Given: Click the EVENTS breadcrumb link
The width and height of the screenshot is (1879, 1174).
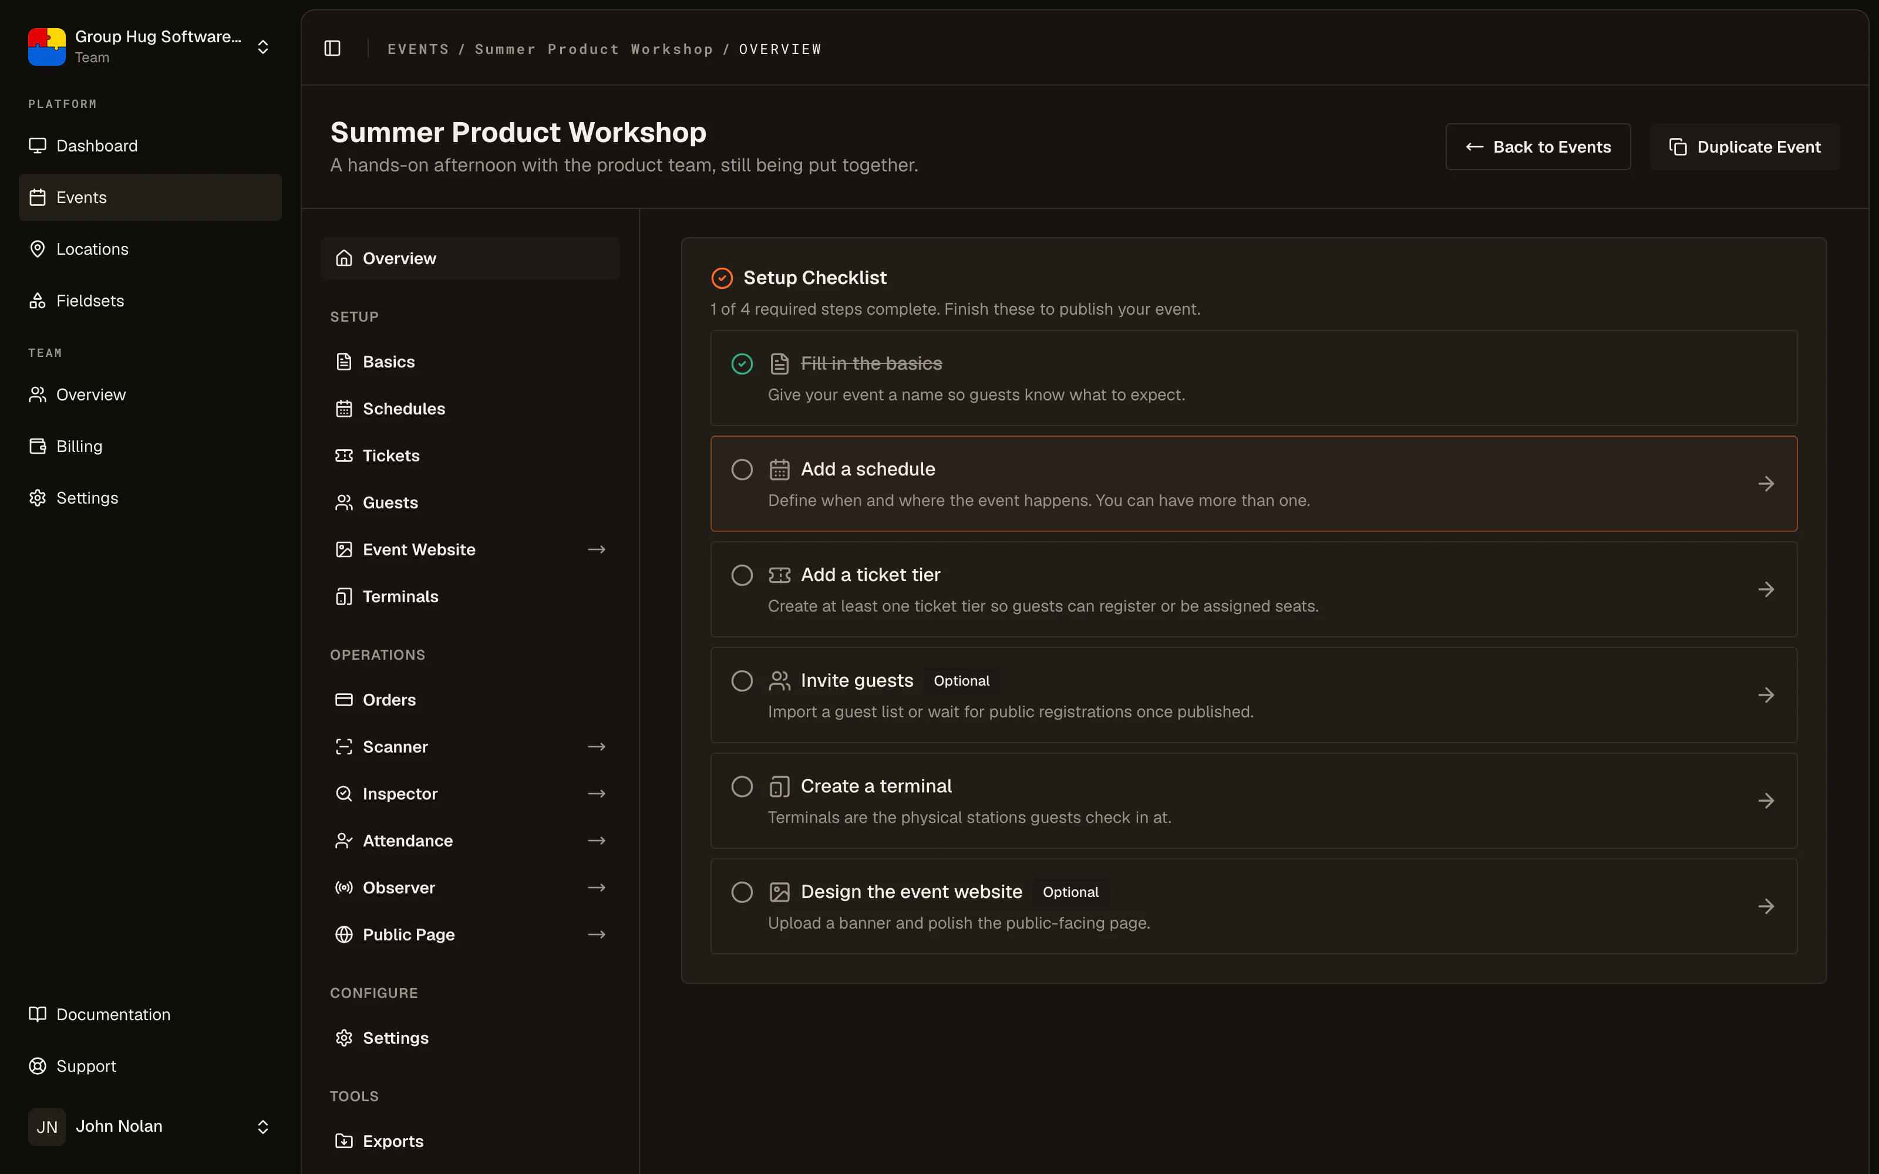Looking at the screenshot, I should (417, 49).
